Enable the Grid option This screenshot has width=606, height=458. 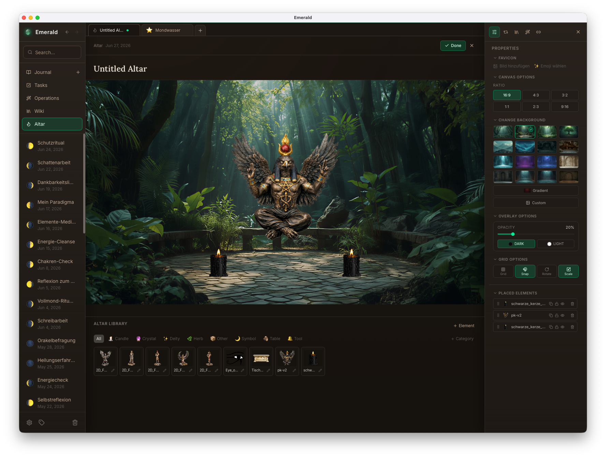click(x=503, y=271)
